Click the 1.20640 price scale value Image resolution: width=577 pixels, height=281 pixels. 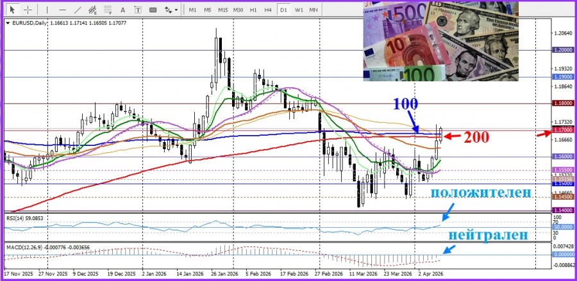[563, 33]
